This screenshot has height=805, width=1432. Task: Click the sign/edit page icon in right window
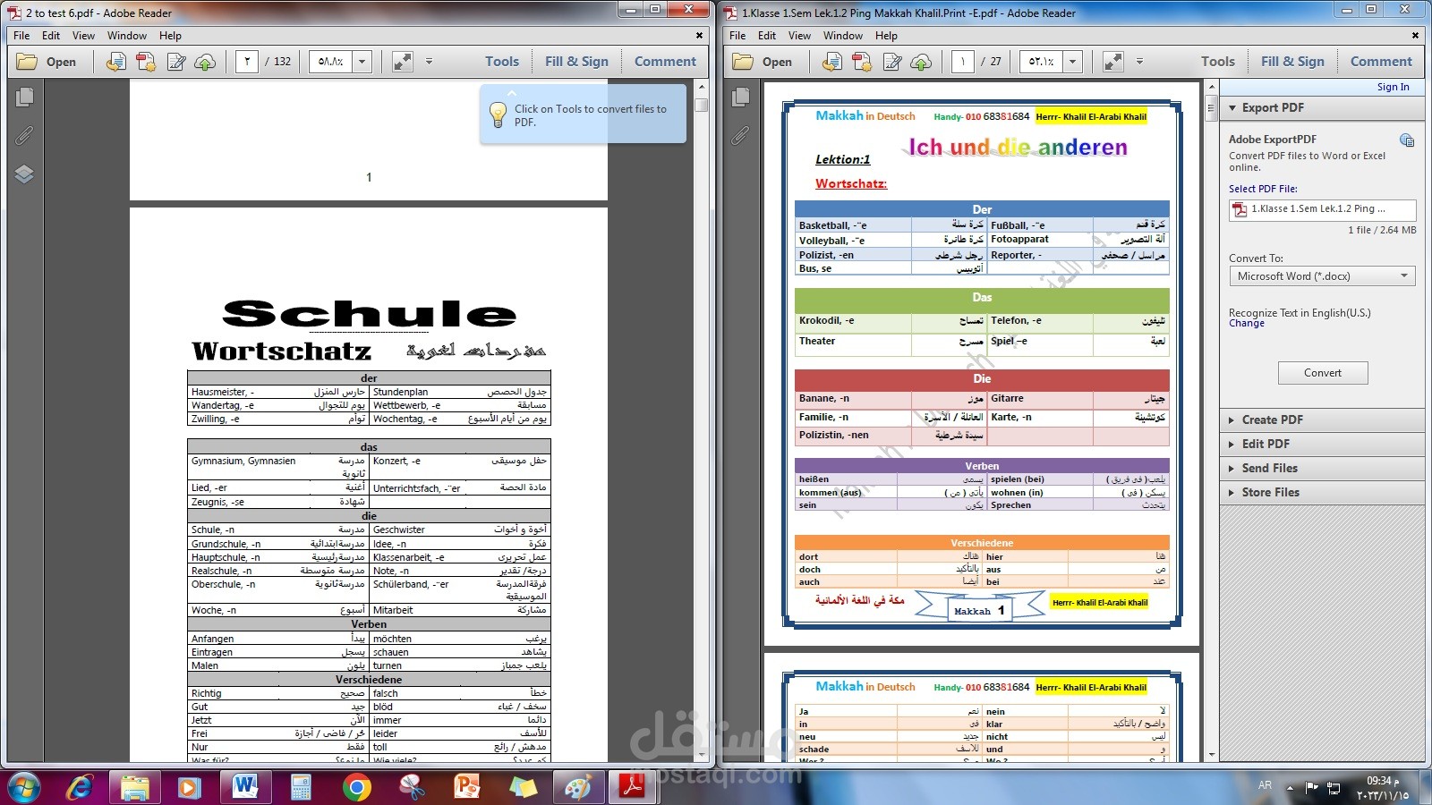(892, 62)
